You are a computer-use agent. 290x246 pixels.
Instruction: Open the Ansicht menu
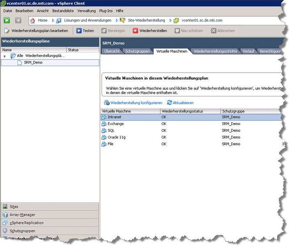click(43, 11)
